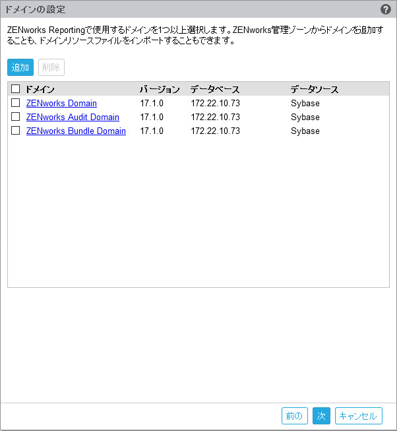Check the ZENworks Bundle Domain row checkbox
Screen dimensions: 397x431
click(15, 130)
